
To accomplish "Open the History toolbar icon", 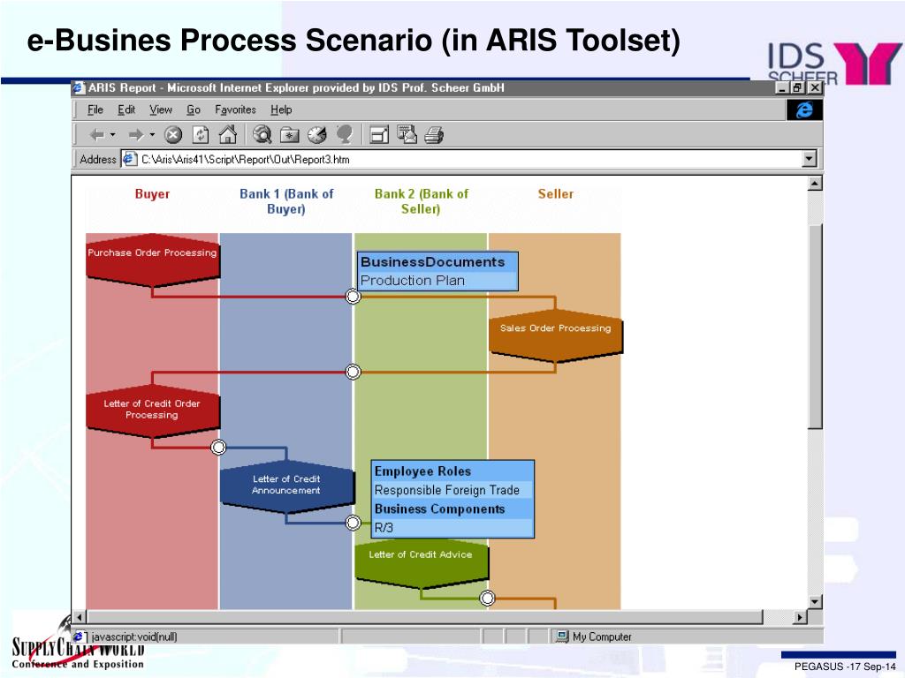I will coord(317,135).
